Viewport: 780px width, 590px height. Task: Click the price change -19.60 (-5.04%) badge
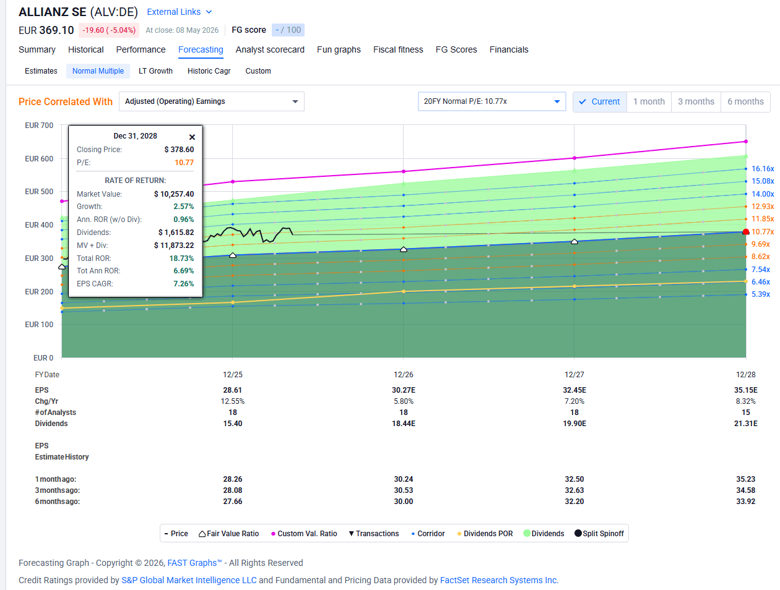click(109, 30)
